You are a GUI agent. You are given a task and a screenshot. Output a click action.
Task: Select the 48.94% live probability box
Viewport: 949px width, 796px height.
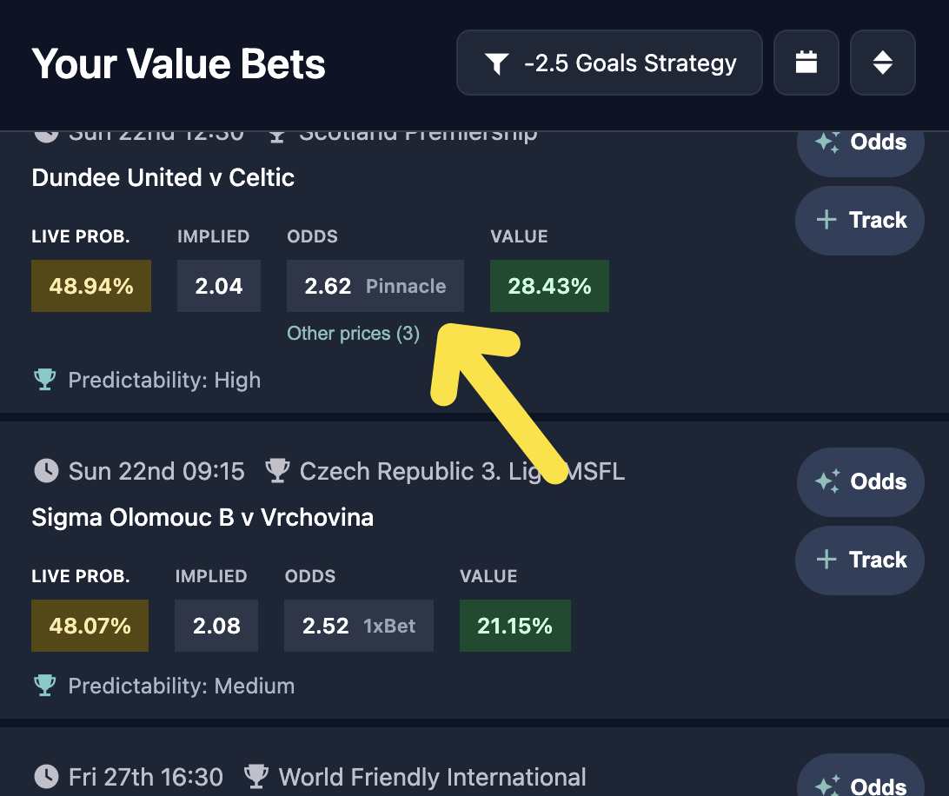pyautogui.click(x=91, y=286)
